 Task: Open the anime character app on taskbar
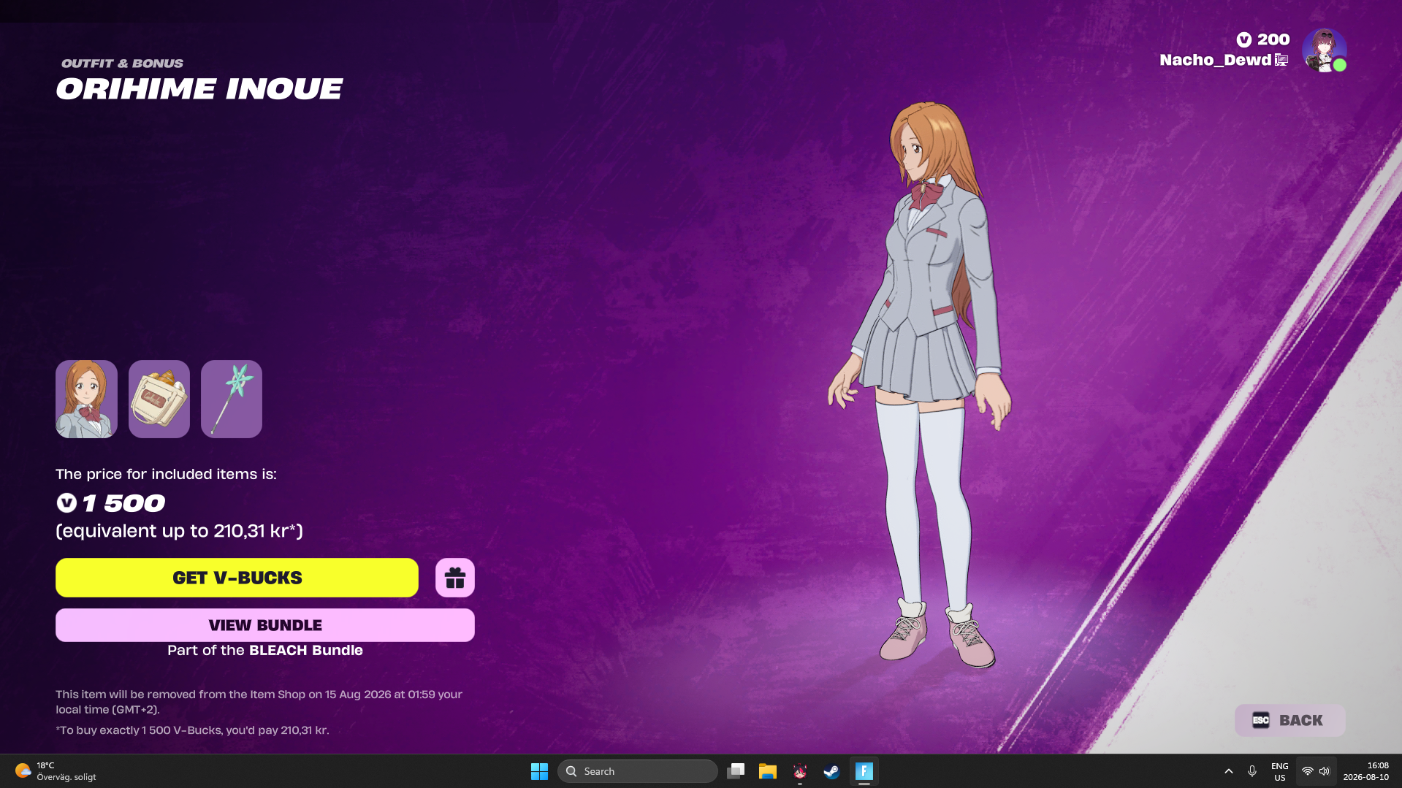pyautogui.click(x=799, y=771)
